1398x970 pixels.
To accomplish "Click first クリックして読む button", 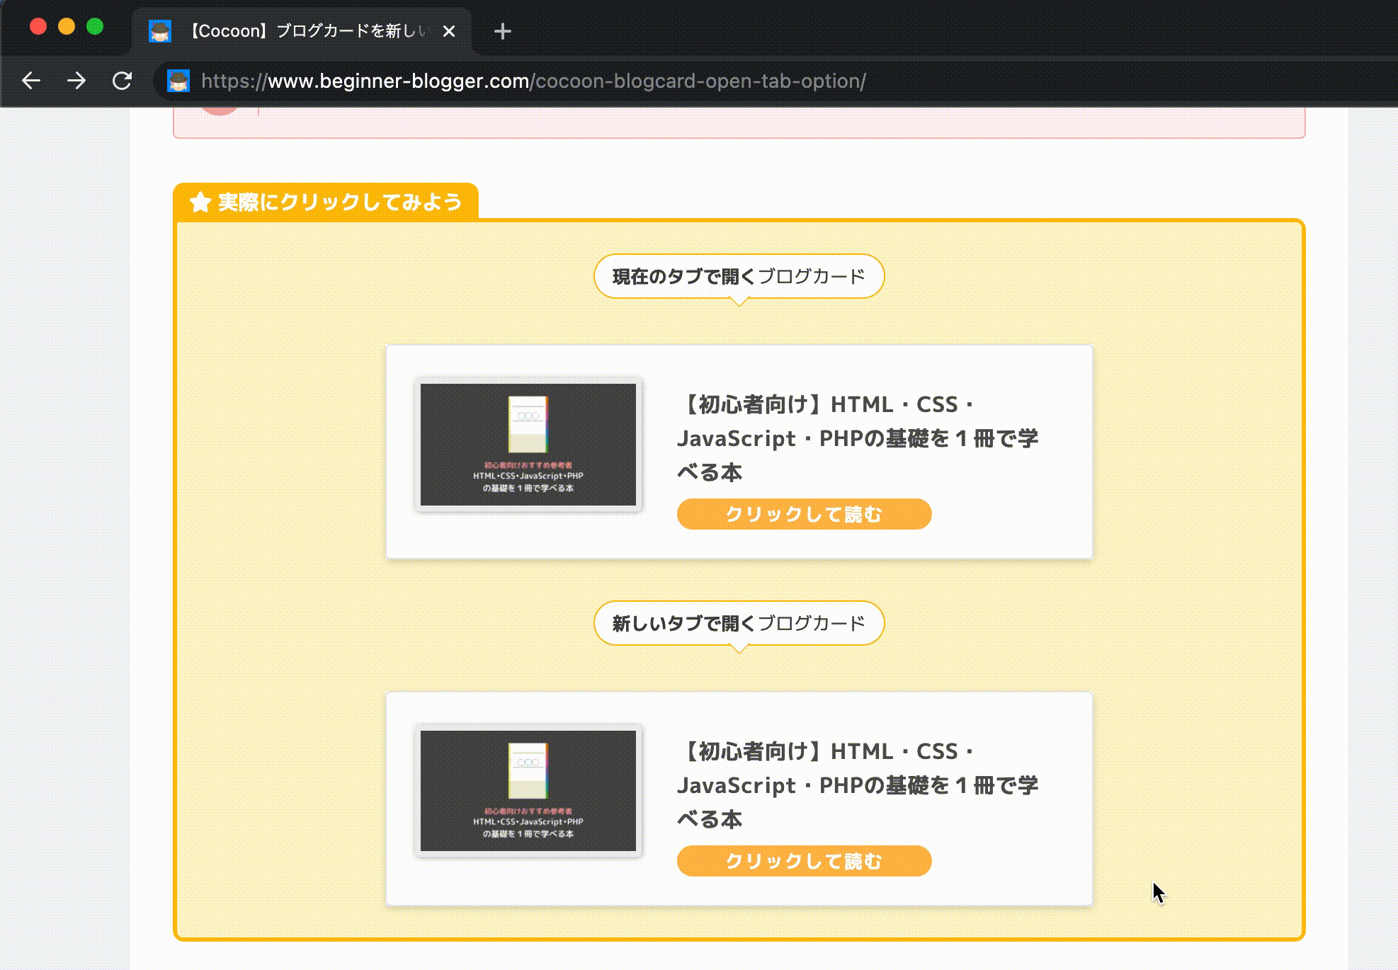I will 804,514.
